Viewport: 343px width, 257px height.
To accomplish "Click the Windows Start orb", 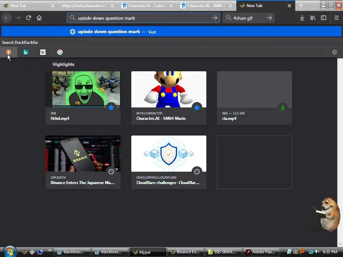I will coord(10,251).
